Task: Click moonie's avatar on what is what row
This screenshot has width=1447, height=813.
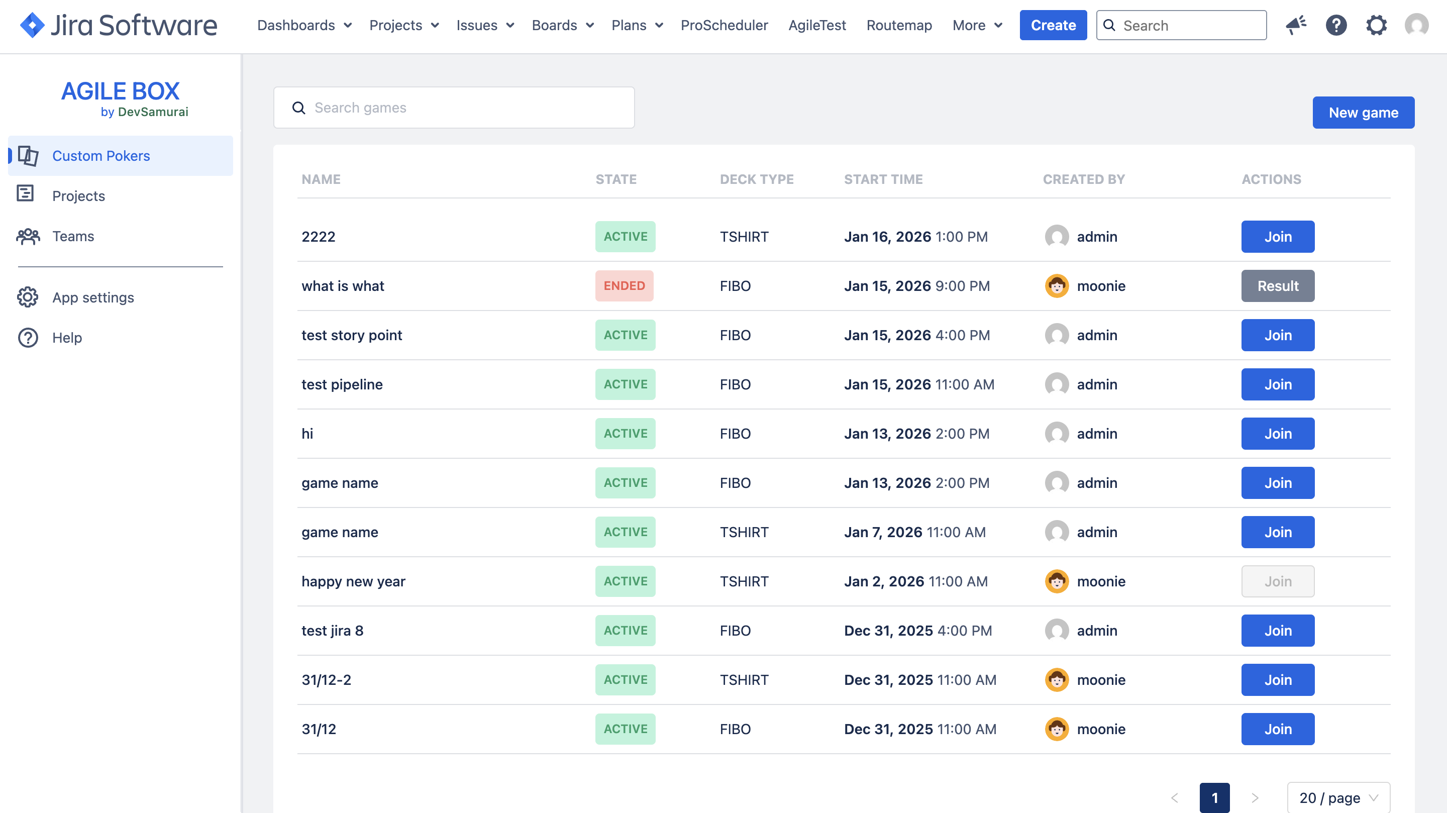Action: (x=1057, y=286)
